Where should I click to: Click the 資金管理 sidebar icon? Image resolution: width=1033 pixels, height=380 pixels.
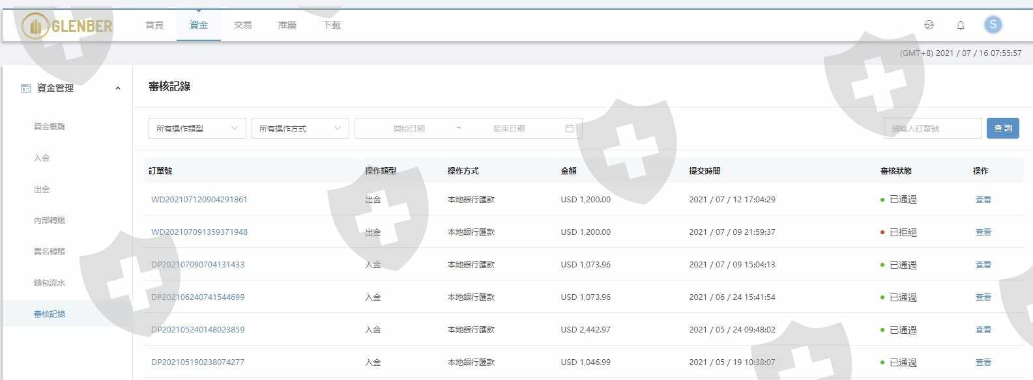[26, 88]
